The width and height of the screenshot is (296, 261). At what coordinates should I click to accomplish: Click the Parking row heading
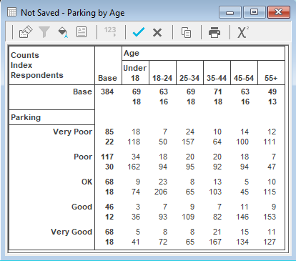[x=26, y=117]
